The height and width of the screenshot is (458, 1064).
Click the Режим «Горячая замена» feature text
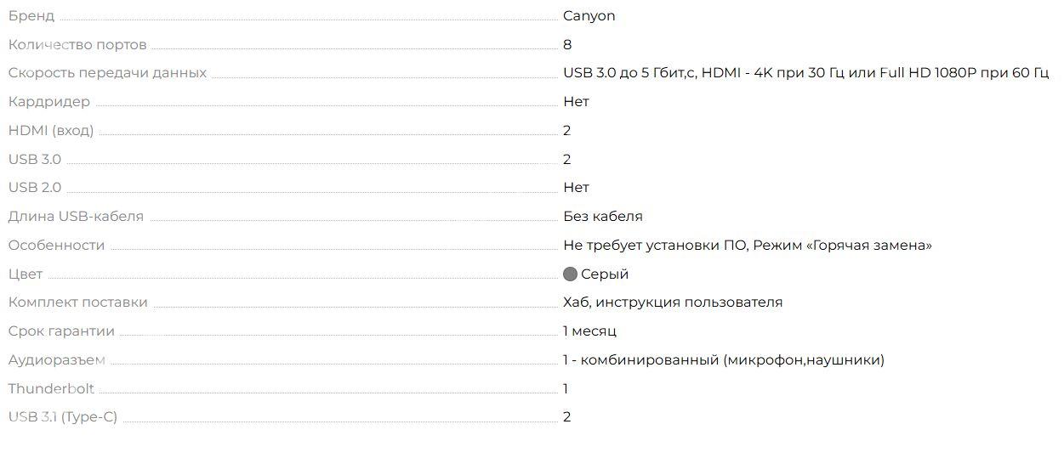coord(843,246)
